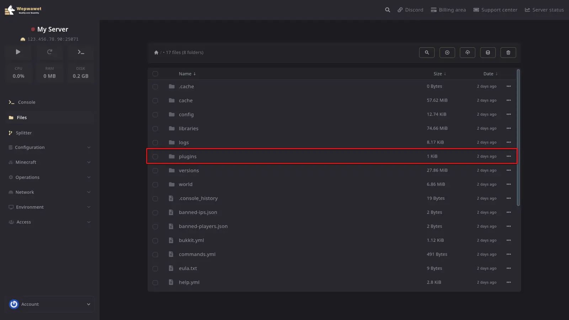Create a new file with the plus icon
569x320 pixels.
(447, 53)
